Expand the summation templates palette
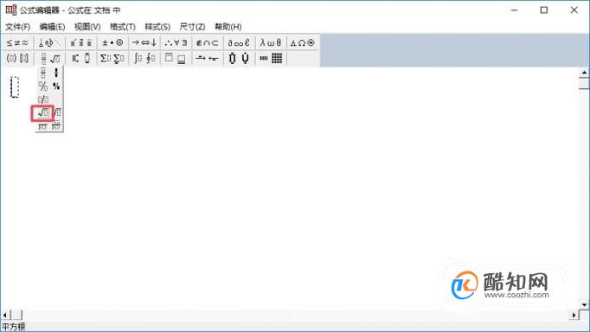 coord(112,58)
